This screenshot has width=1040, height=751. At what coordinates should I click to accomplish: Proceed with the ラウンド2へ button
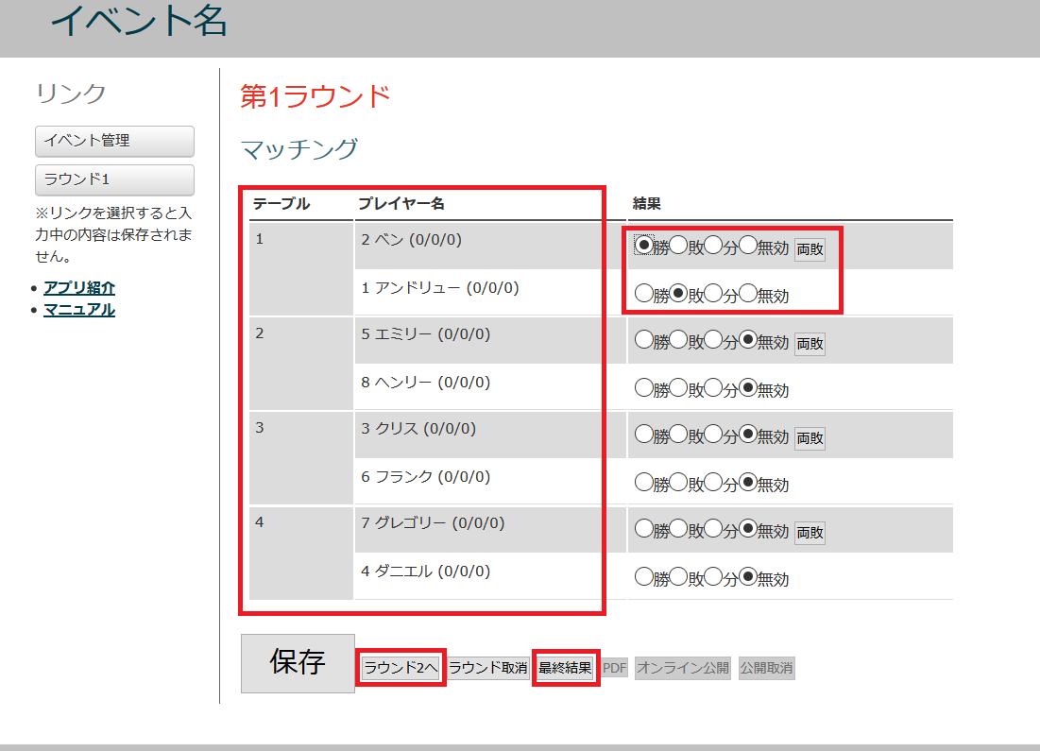point(401,668)
